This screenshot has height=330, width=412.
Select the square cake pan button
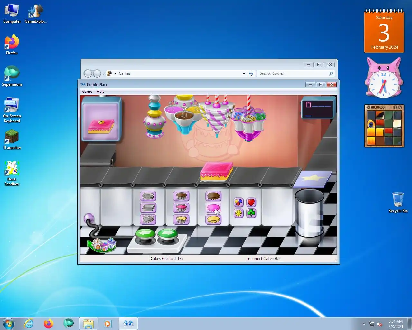point(148,208)
